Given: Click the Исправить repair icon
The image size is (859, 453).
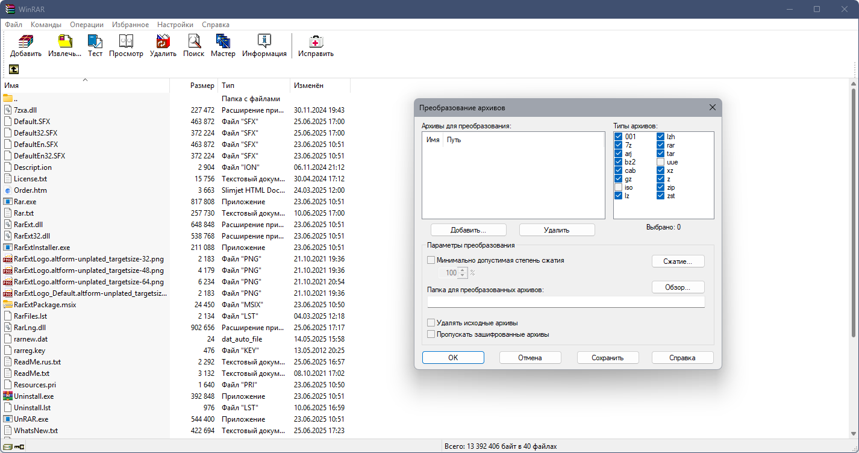Looking at the screenshot, I should (x=316, y=42).
